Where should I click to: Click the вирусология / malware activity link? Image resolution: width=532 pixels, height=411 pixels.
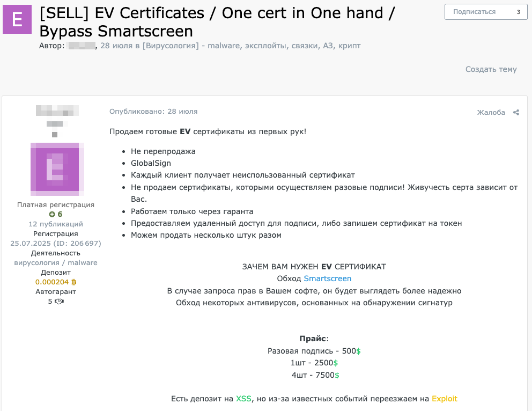pos(56,262)
